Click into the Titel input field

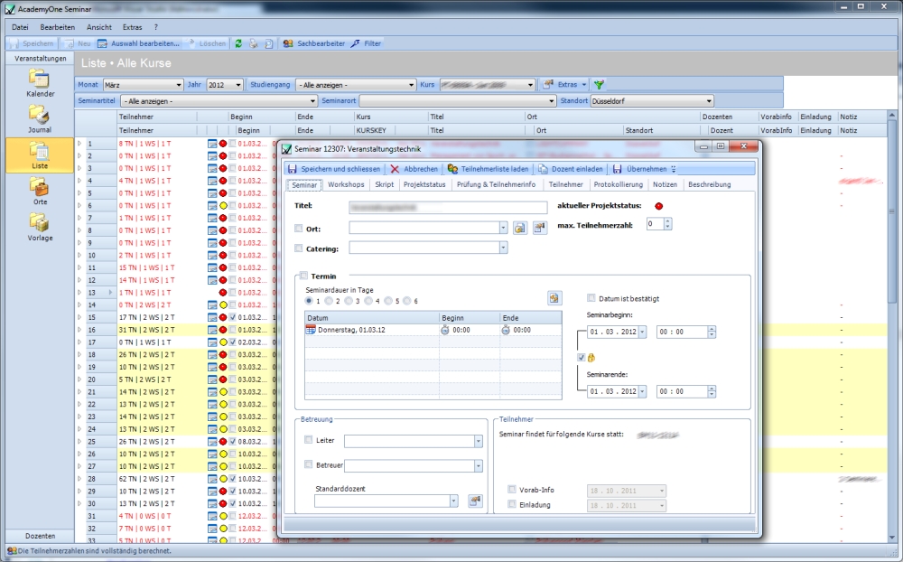(448, 207)
